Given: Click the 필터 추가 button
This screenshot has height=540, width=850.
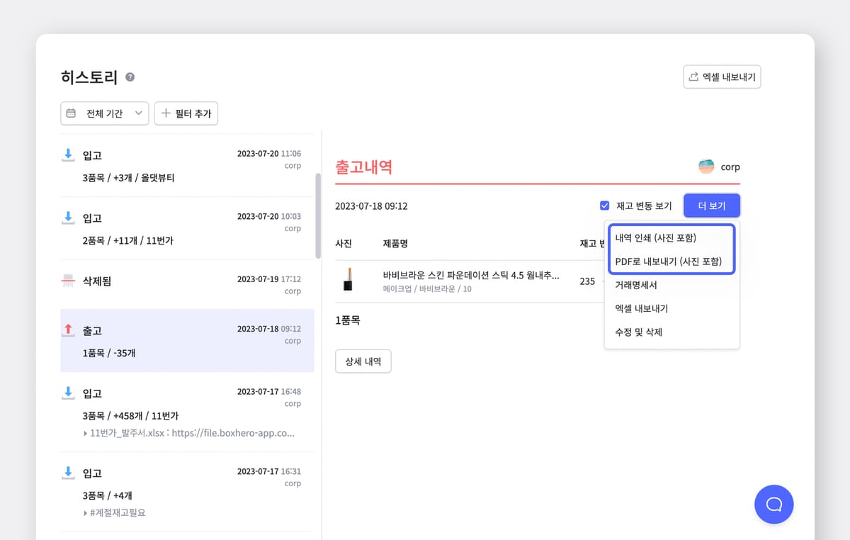Looking at the screenshot, I should [186, 113].
